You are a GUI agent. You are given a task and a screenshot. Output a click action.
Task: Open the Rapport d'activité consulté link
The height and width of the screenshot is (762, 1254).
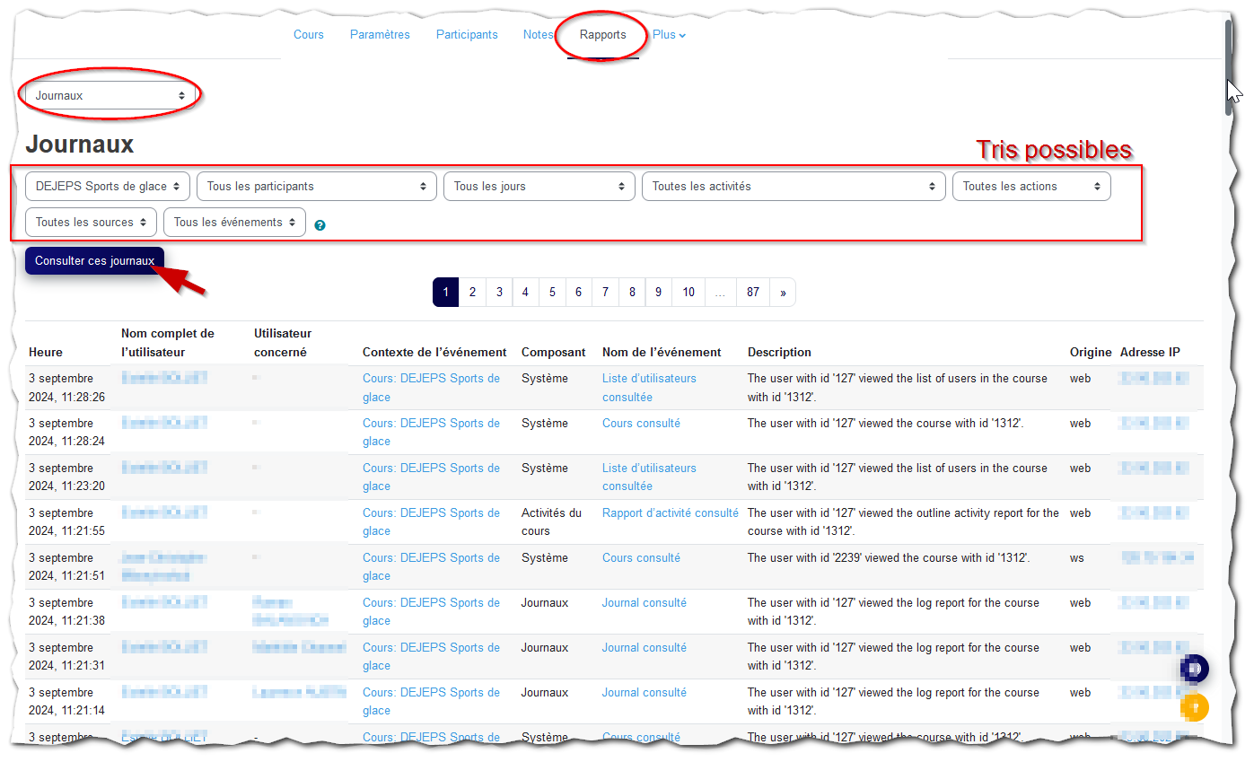tap(671, 513)
